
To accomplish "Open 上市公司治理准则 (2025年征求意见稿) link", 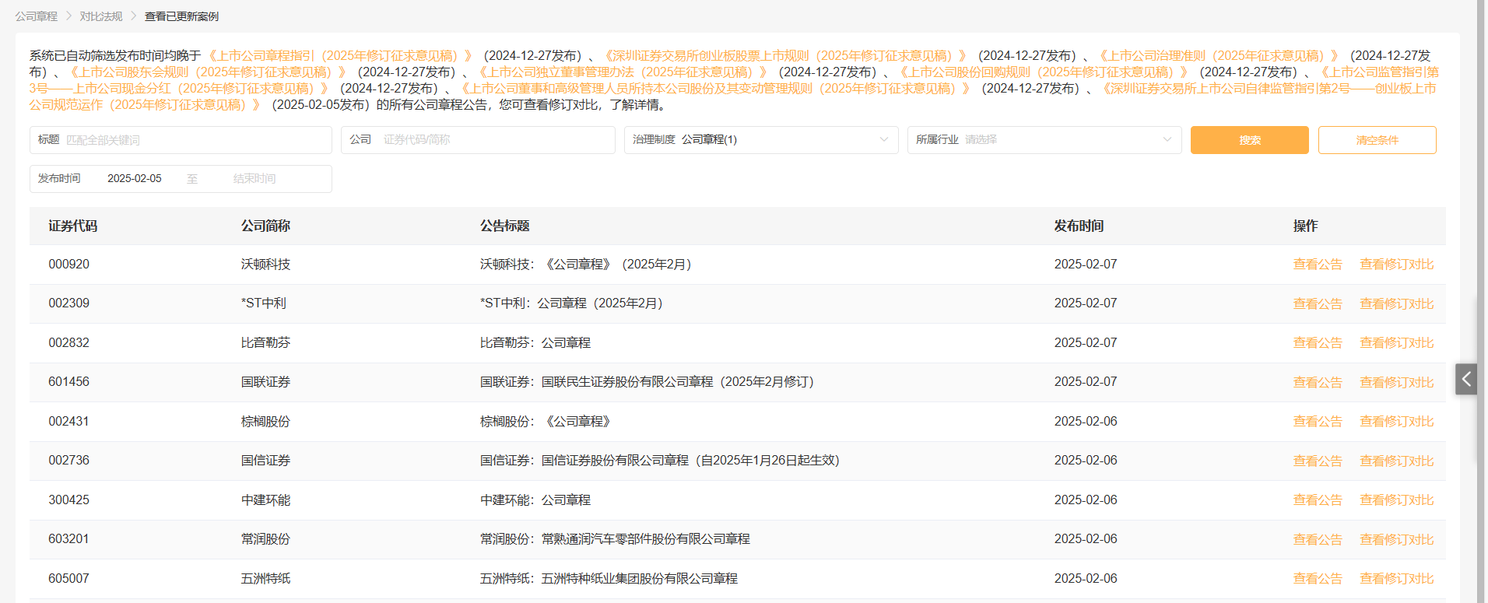I will pyautogui.click(x=1219, y=56).
